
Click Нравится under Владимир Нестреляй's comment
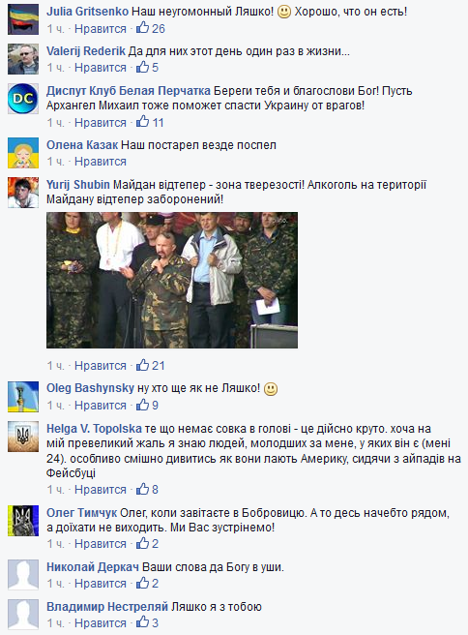click(101, 623)
